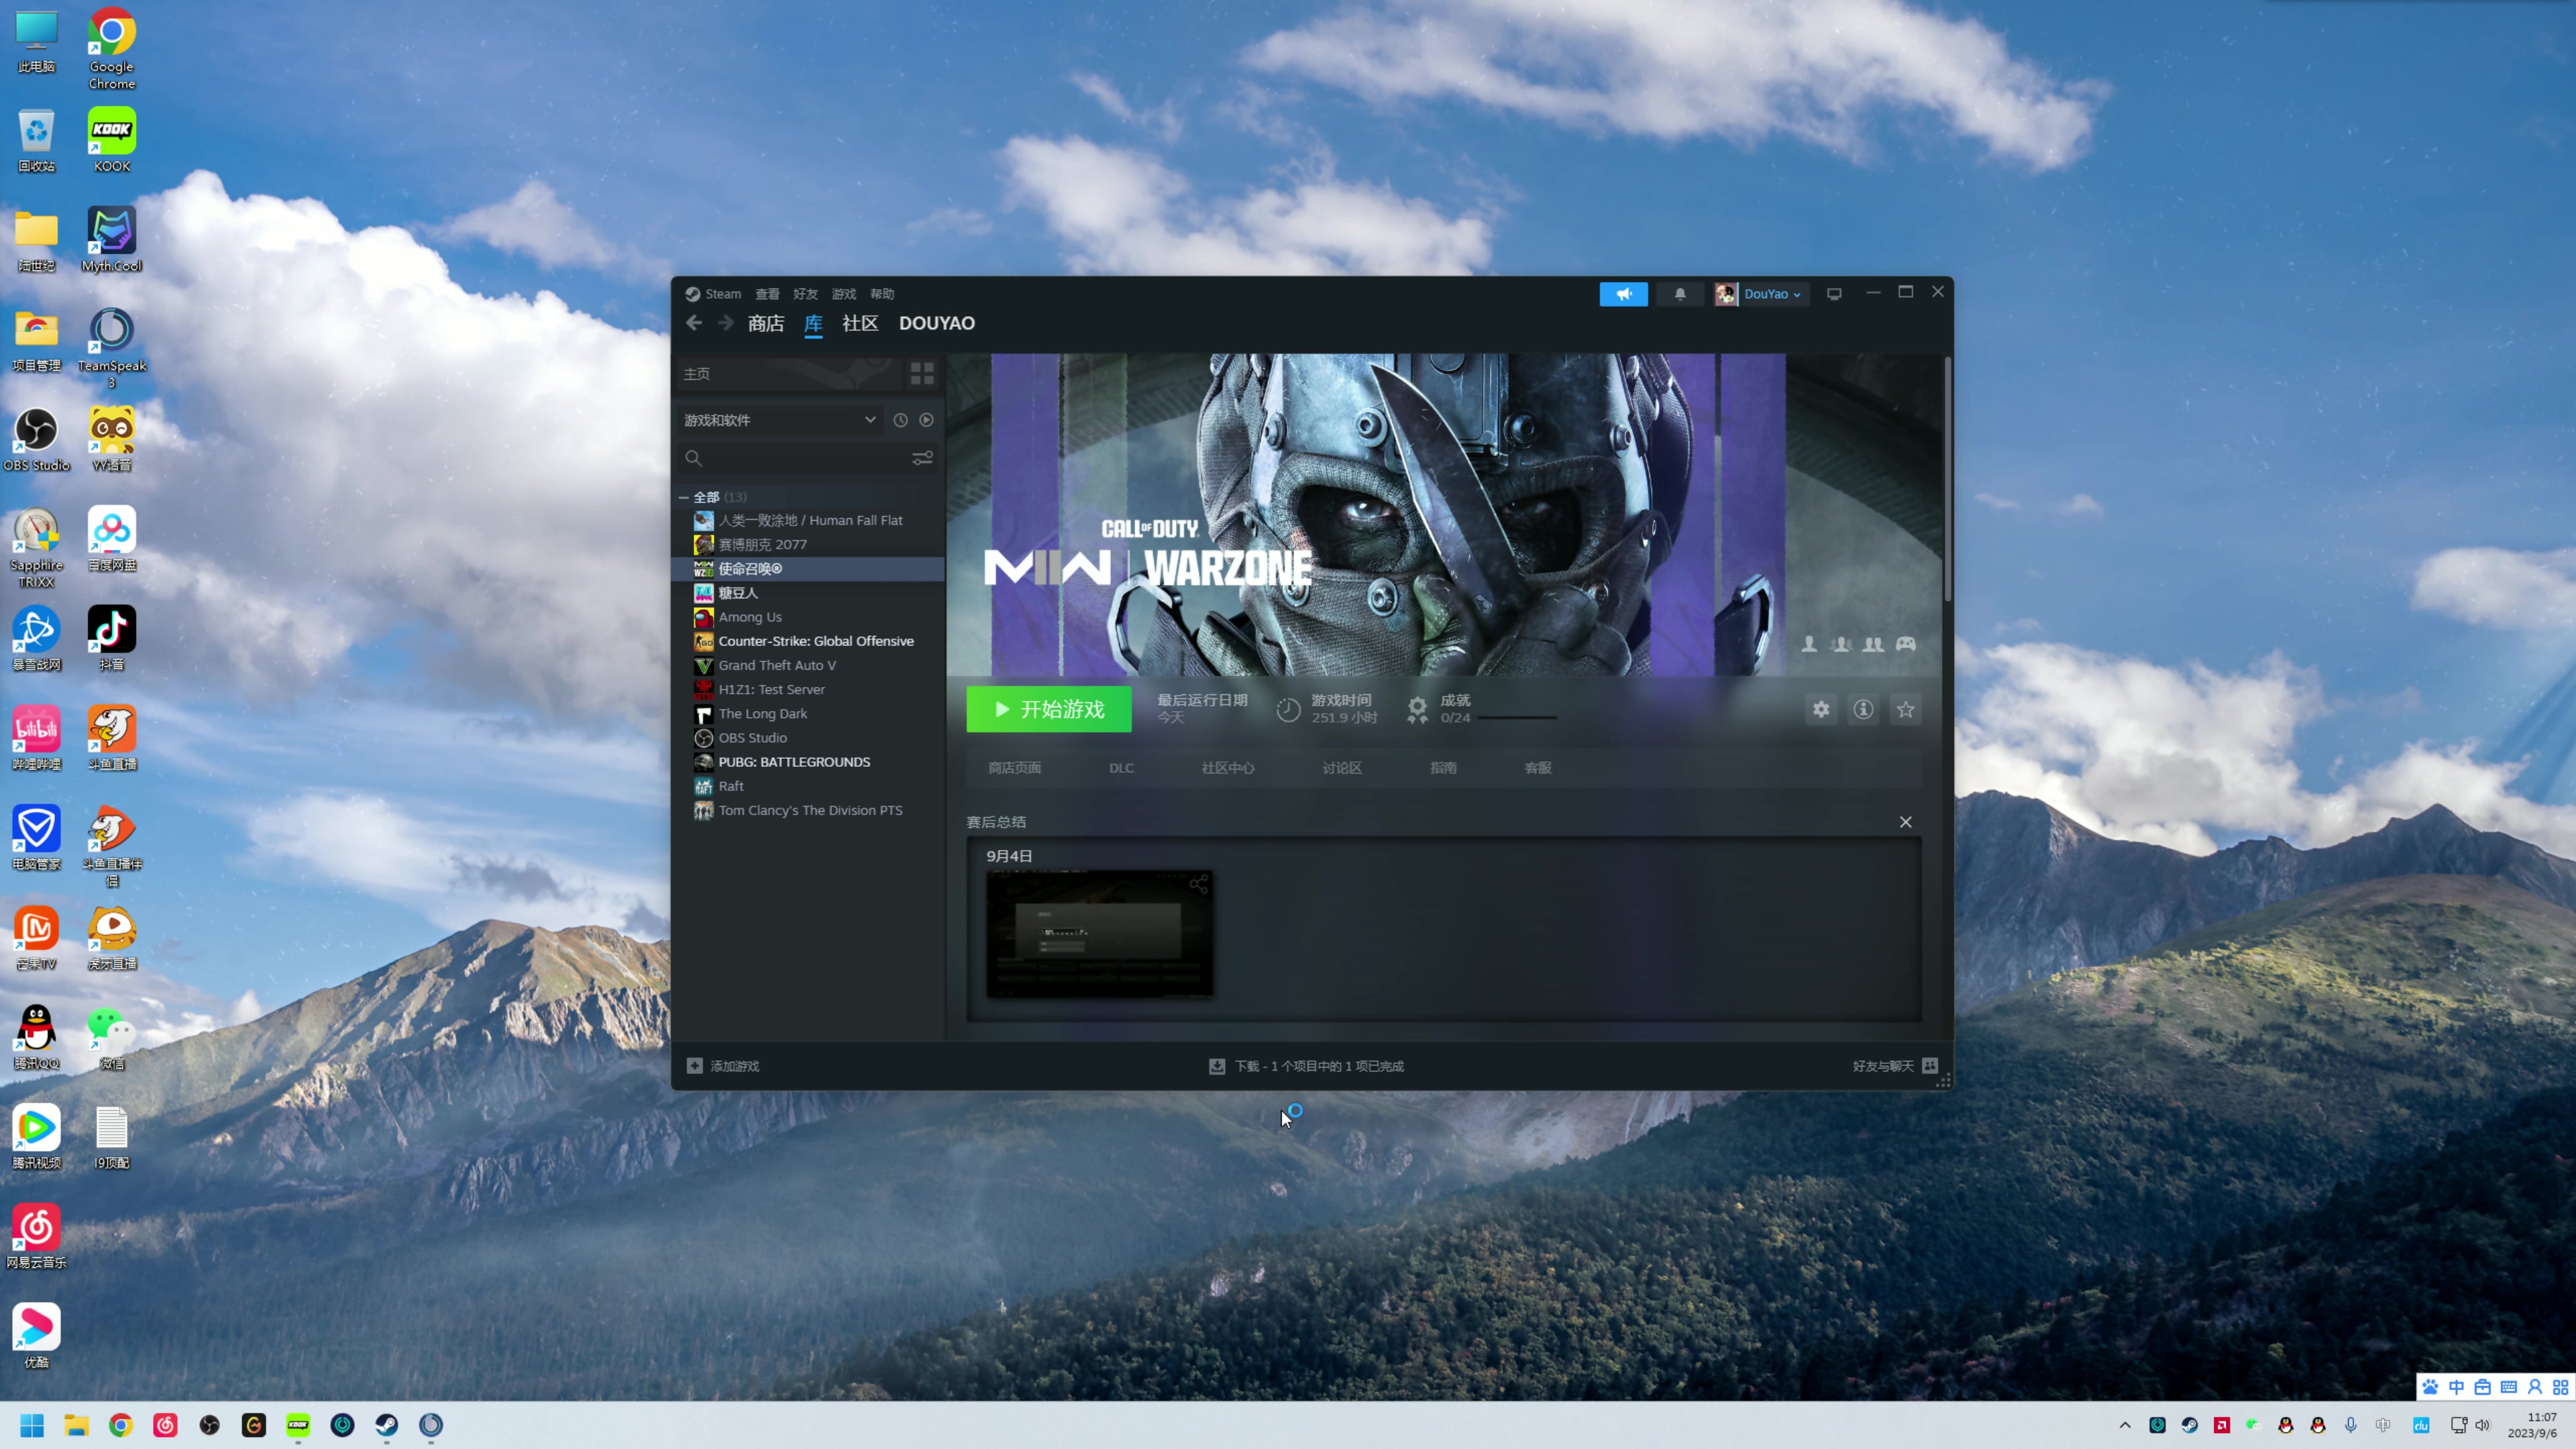Select 人类一败涂地 / Human Fall Flat
The height and width of the screenshot is (1449, 2576).
pos(809,521)
